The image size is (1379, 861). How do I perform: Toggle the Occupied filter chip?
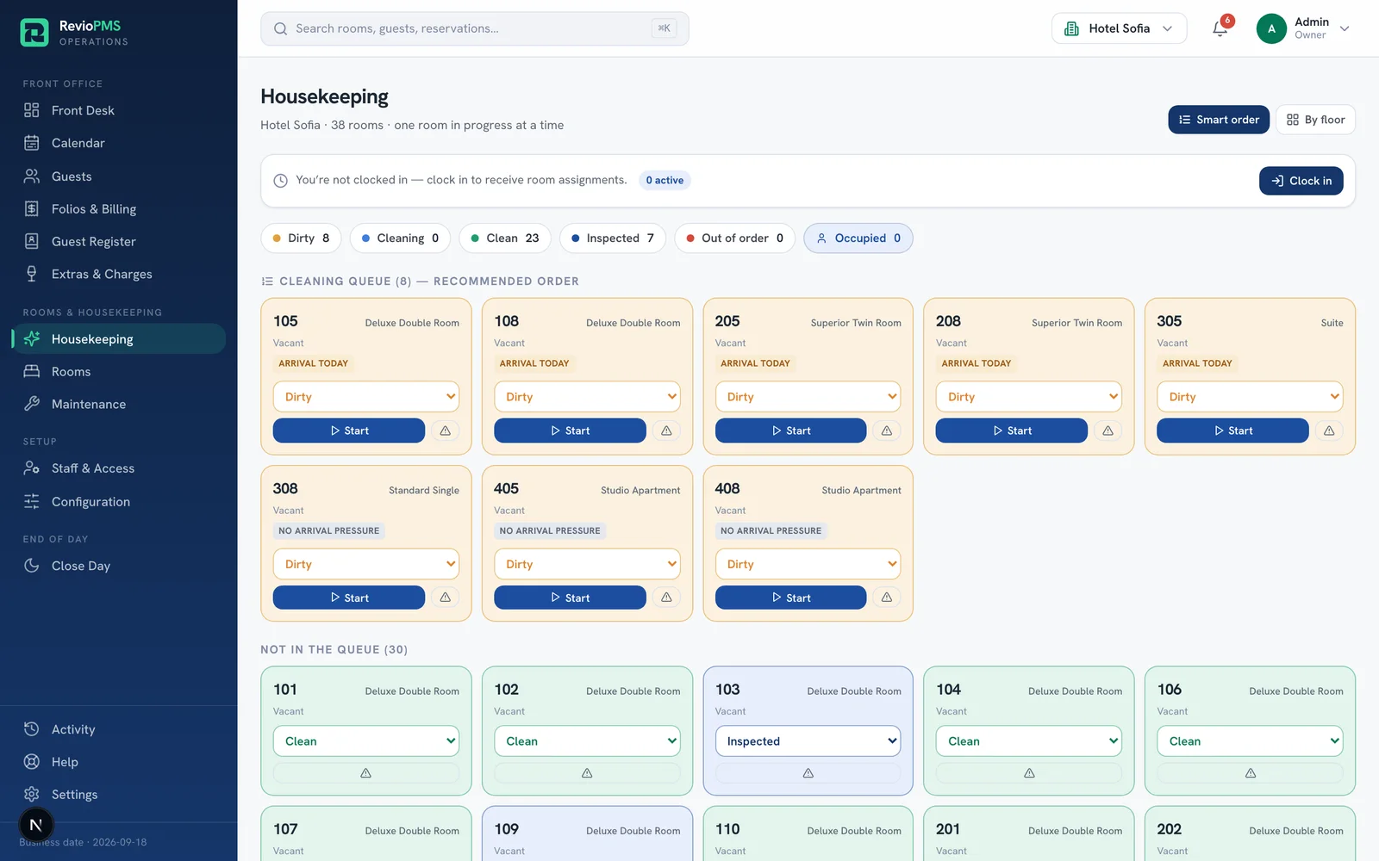[x=858, y=238]
